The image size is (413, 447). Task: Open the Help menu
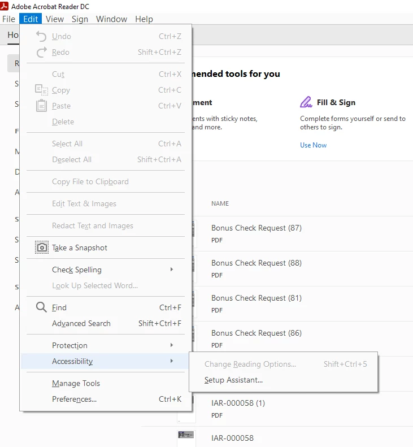(x=144, y=19)
